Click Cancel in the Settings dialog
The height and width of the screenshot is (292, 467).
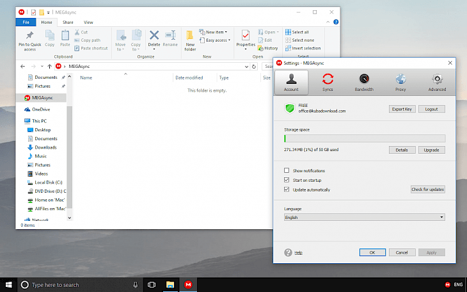[402, 253]
